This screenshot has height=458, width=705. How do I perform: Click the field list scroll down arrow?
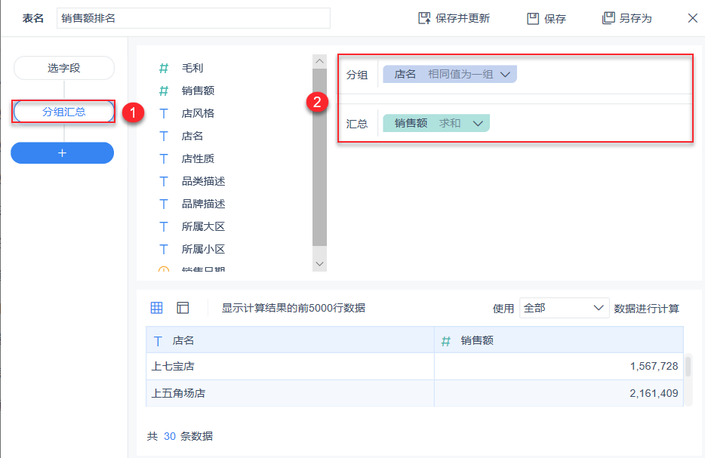320,264
